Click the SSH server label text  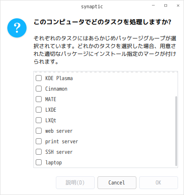pyautogui.click(x=59, y=152)
